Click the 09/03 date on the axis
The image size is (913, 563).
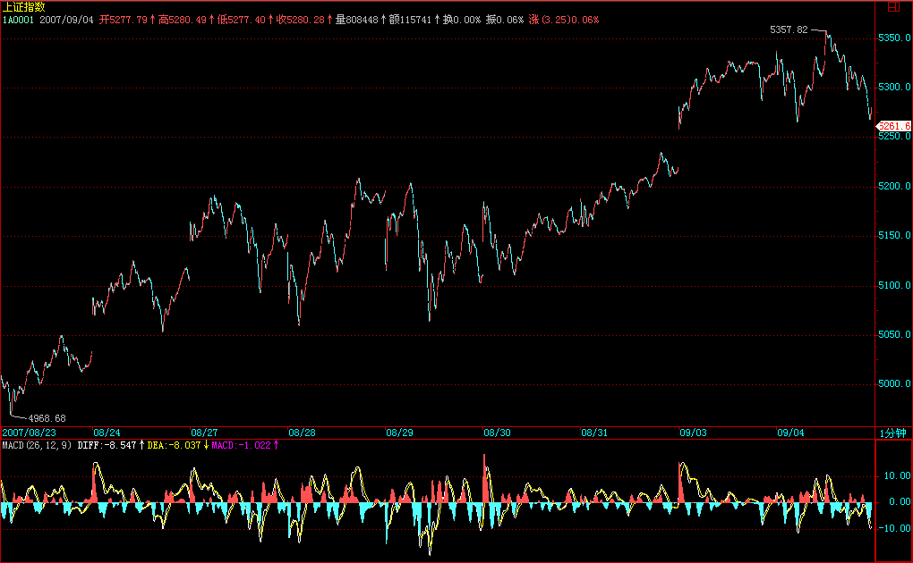693,432
